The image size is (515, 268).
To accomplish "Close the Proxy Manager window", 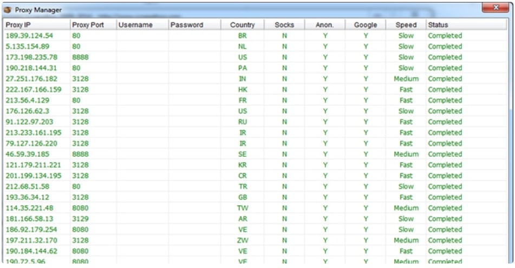I will (496, 8).
